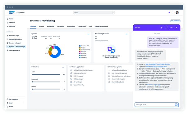Switch to the Get Notified tab
Viewport: 188px width, 114px height.
61,27
